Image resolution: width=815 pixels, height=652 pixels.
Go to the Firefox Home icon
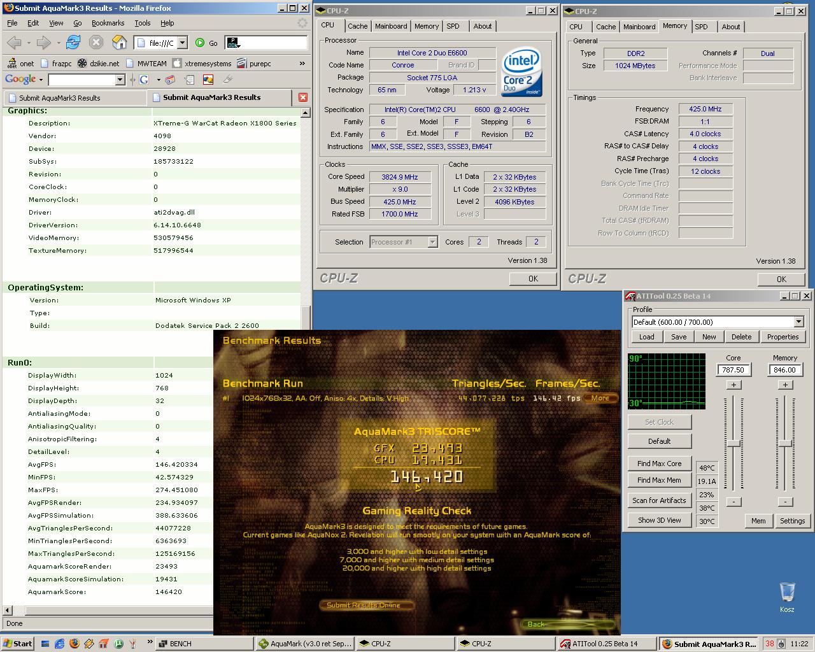[119, 43]
